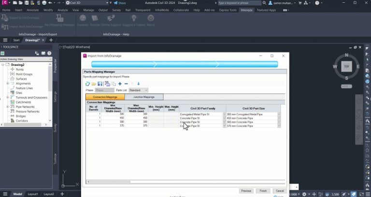Click the status bar settings gear icon

304,194
